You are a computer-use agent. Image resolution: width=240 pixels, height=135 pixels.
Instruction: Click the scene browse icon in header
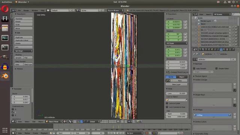pos(78,10)
